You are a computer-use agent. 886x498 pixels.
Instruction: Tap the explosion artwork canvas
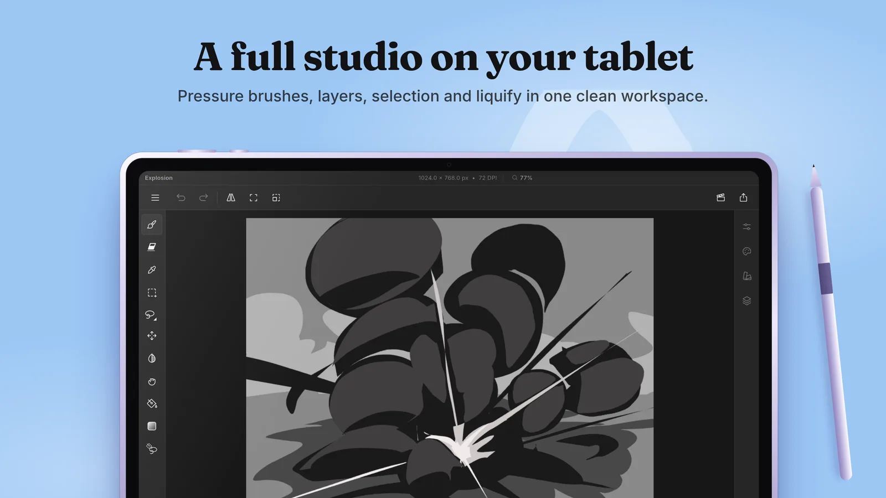(450, 357)
